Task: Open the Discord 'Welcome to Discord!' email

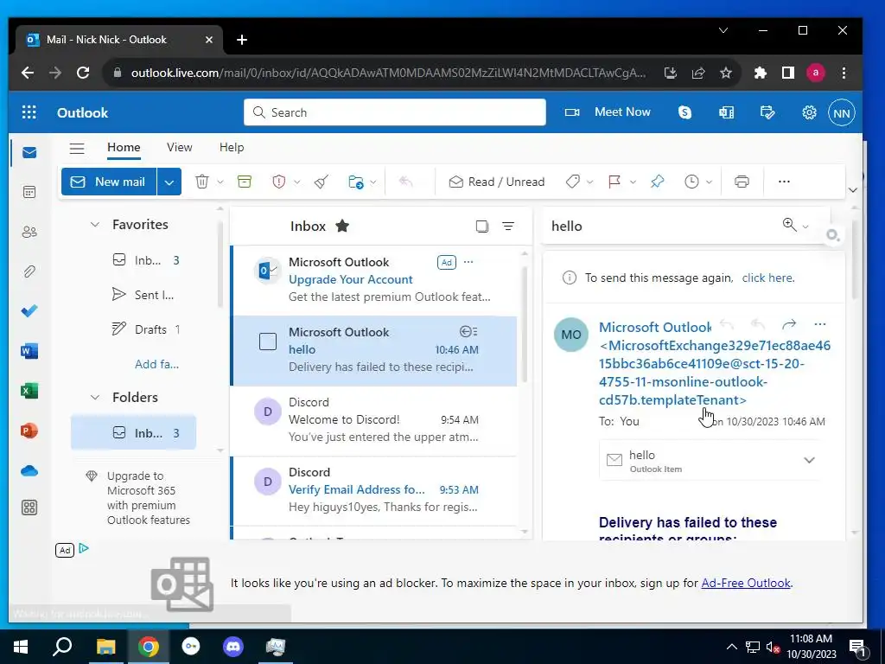Action: coord(375,421)
